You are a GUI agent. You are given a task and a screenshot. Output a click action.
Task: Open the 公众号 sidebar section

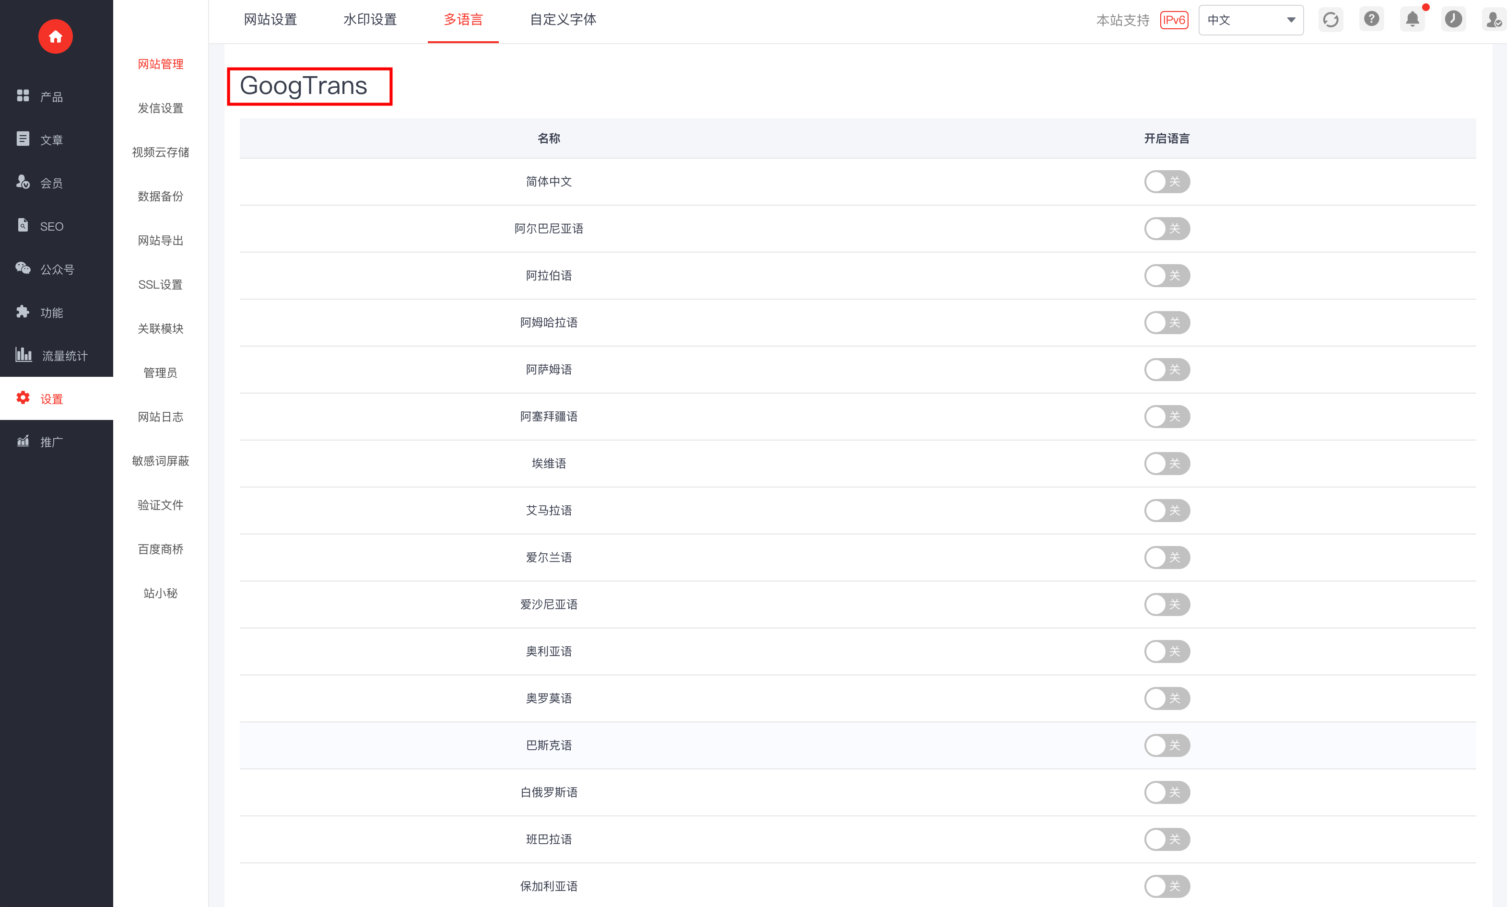click(56, 269)
